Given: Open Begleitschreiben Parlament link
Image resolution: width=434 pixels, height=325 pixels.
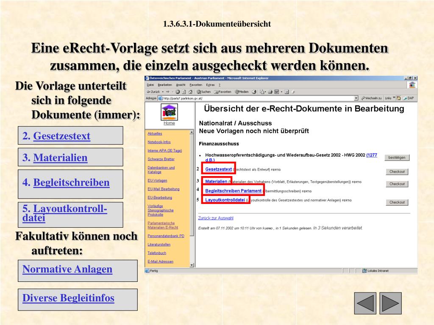Looking at the screenshot, I should click(x=234, y=191).
